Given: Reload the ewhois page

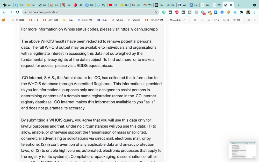Looking at the screenshot, I should 17,12.
